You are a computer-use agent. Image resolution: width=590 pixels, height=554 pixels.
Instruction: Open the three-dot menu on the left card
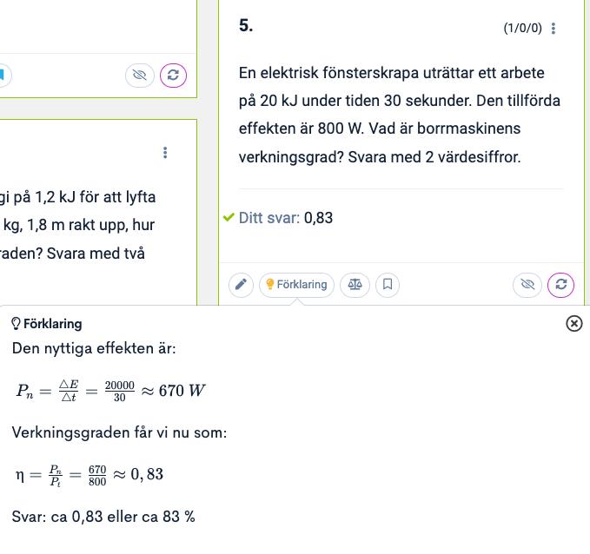coord(165,153)
